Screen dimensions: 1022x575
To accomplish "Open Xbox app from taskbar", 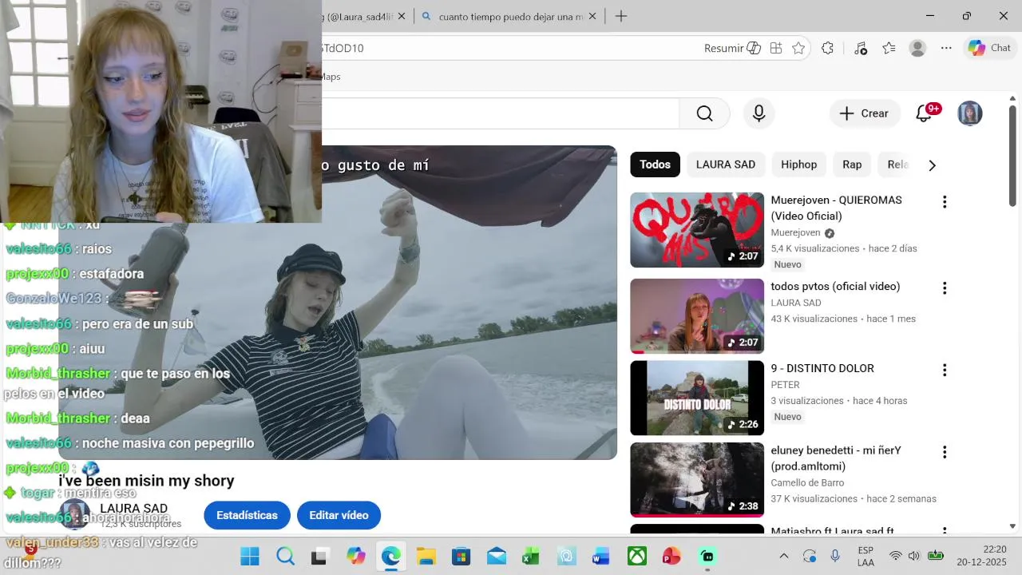I will [x=636, y=556].
